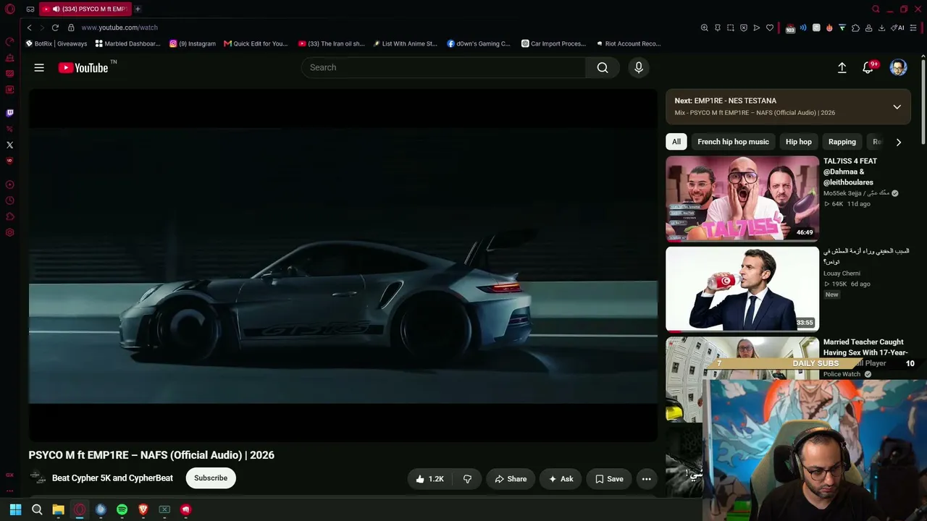927x521 pixels.
Task: Select the All filter chip
Action: pos(676,142)
